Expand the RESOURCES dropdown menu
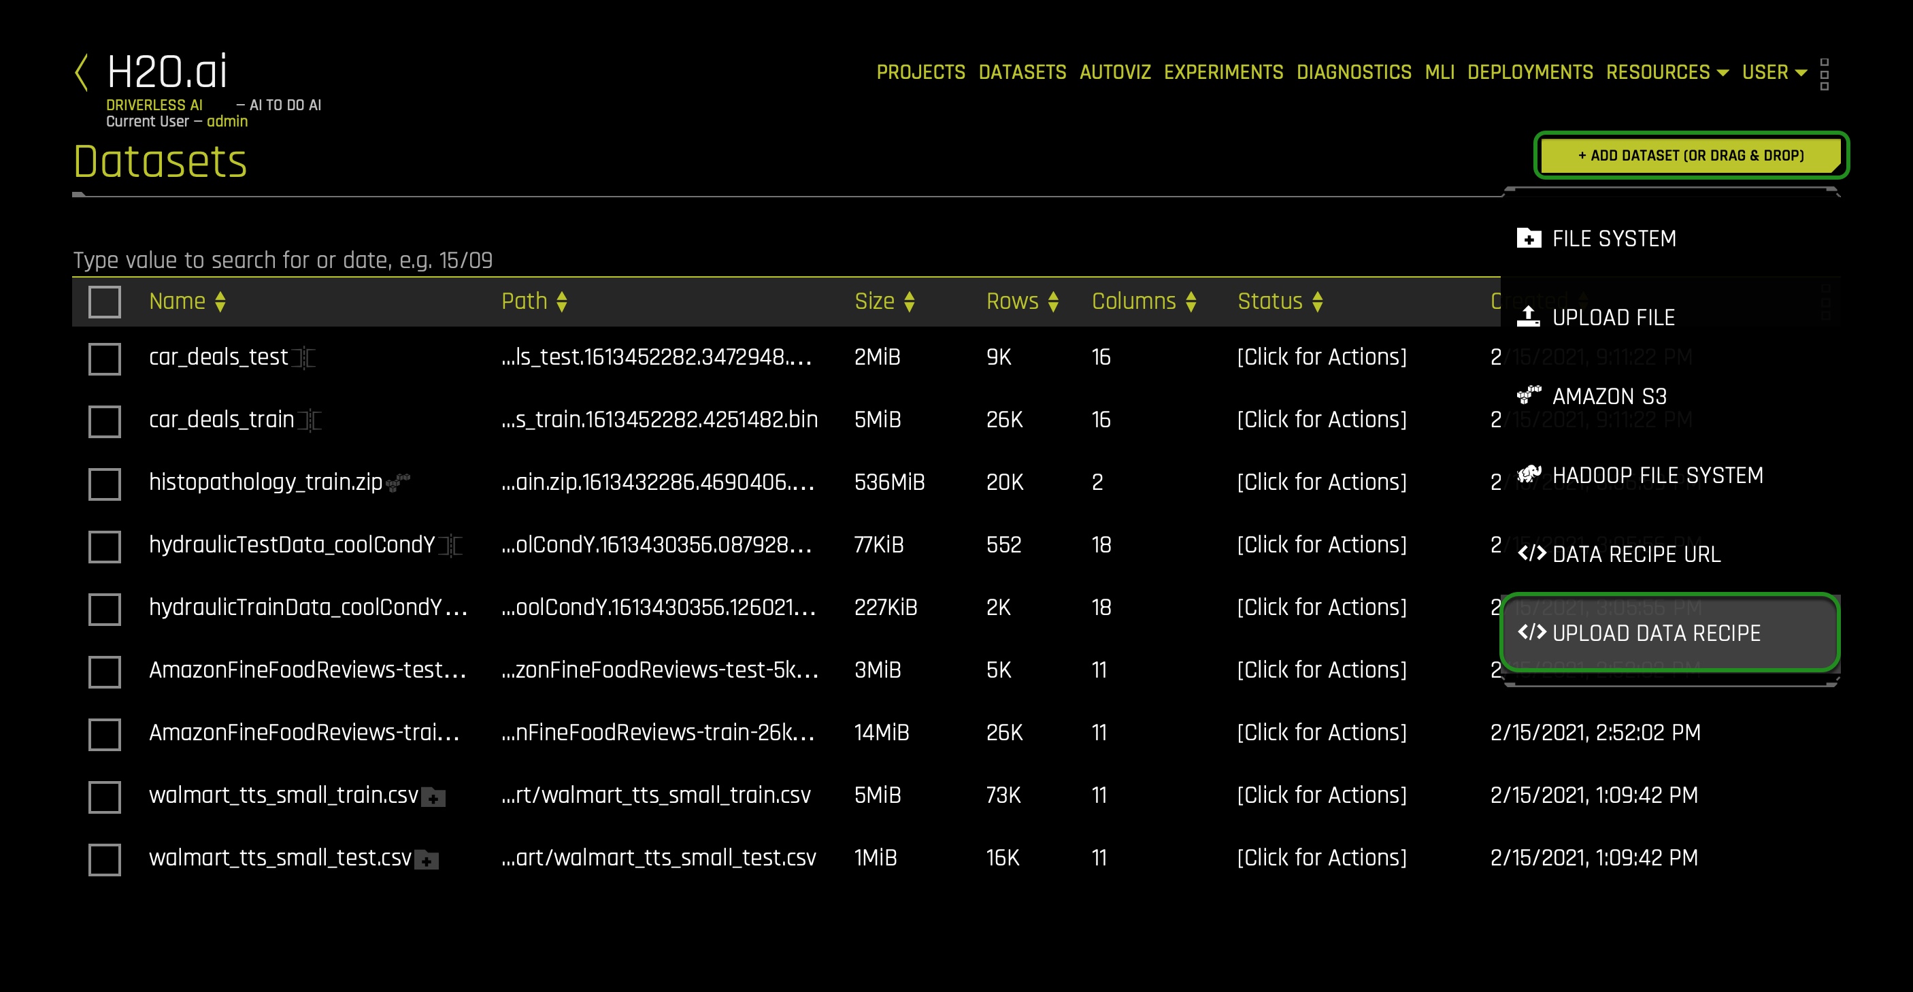 [x=1667, y=72]
